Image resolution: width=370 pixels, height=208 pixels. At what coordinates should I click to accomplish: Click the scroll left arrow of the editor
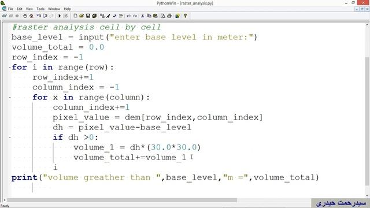[5, 200]
